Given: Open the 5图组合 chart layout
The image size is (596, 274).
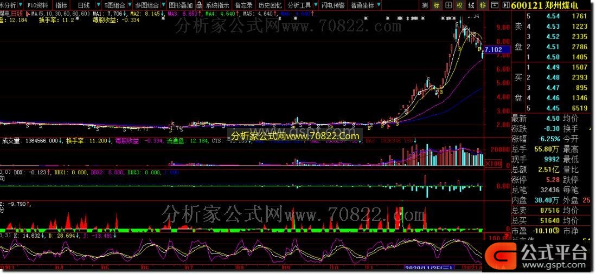Looking at the screenshot, I should [x=114, y=5].
